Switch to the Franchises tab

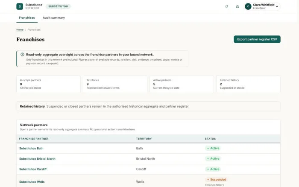pos(27,18)
